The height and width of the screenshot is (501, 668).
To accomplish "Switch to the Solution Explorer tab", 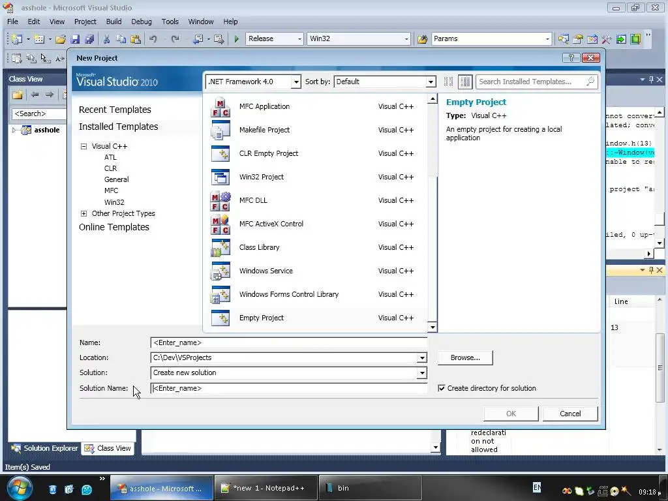I will 44,448.
